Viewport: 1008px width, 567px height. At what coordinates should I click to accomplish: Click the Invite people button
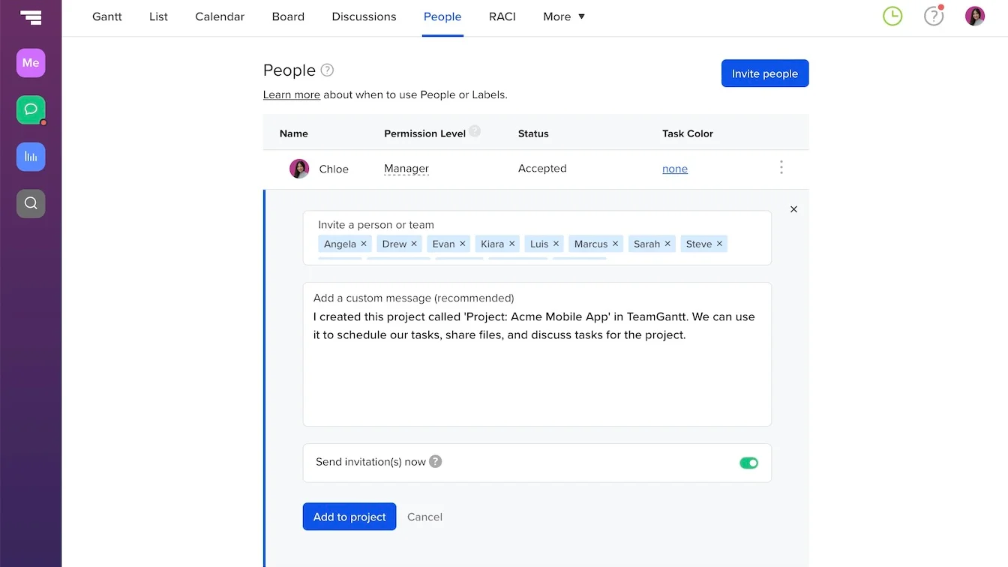tap(764, 73)
